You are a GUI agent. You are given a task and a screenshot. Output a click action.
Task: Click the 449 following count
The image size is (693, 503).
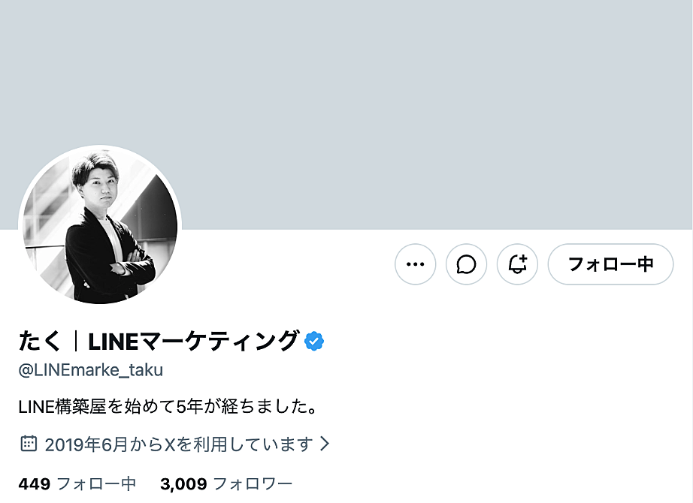34,484
